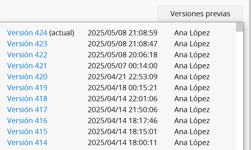Open the Versión 423 link
The image size is (251, 150).
(27, 44)
